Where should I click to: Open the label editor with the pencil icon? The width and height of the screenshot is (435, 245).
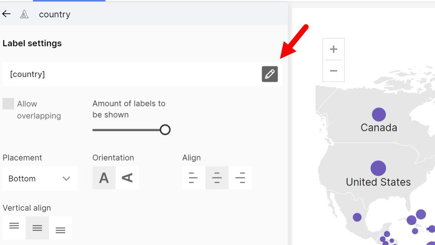(270, 74)
